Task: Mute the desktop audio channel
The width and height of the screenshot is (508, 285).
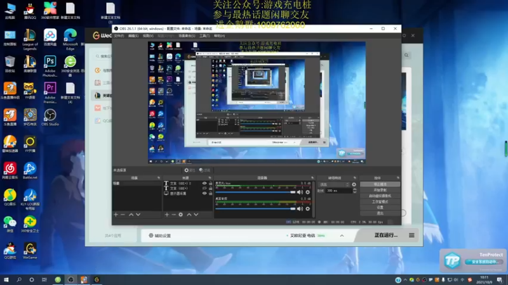Action: (300, 209)
